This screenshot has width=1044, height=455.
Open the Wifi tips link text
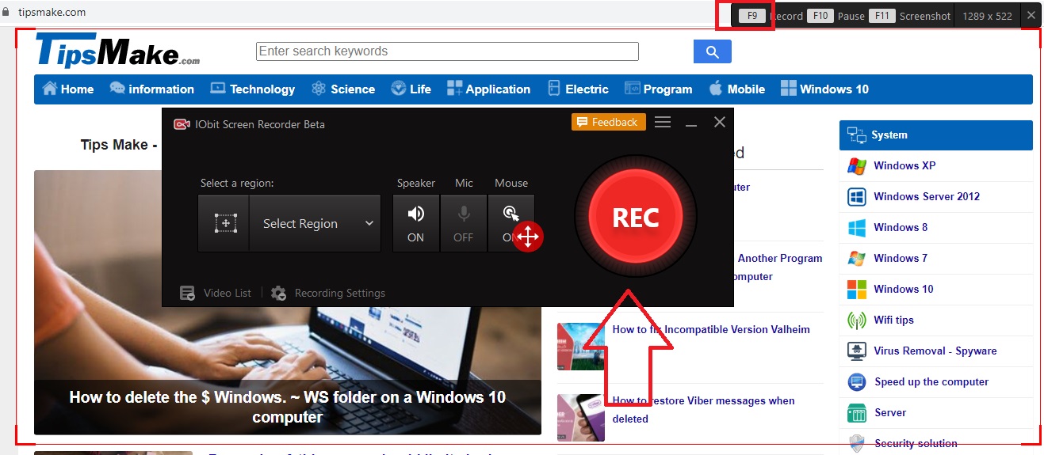pyautogui.click(x=893, y=320)
